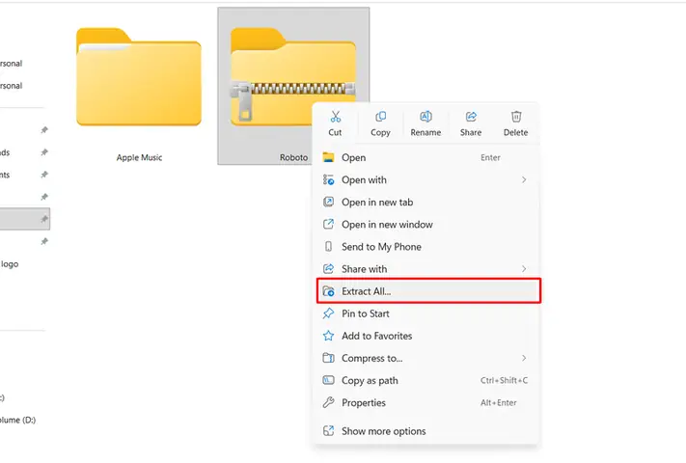Choose Show more options

pos(427,431)
